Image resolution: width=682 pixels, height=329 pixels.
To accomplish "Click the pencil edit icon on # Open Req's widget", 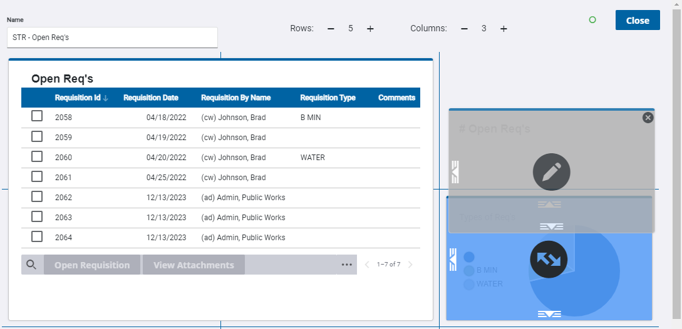I will (x=551, y=171).
